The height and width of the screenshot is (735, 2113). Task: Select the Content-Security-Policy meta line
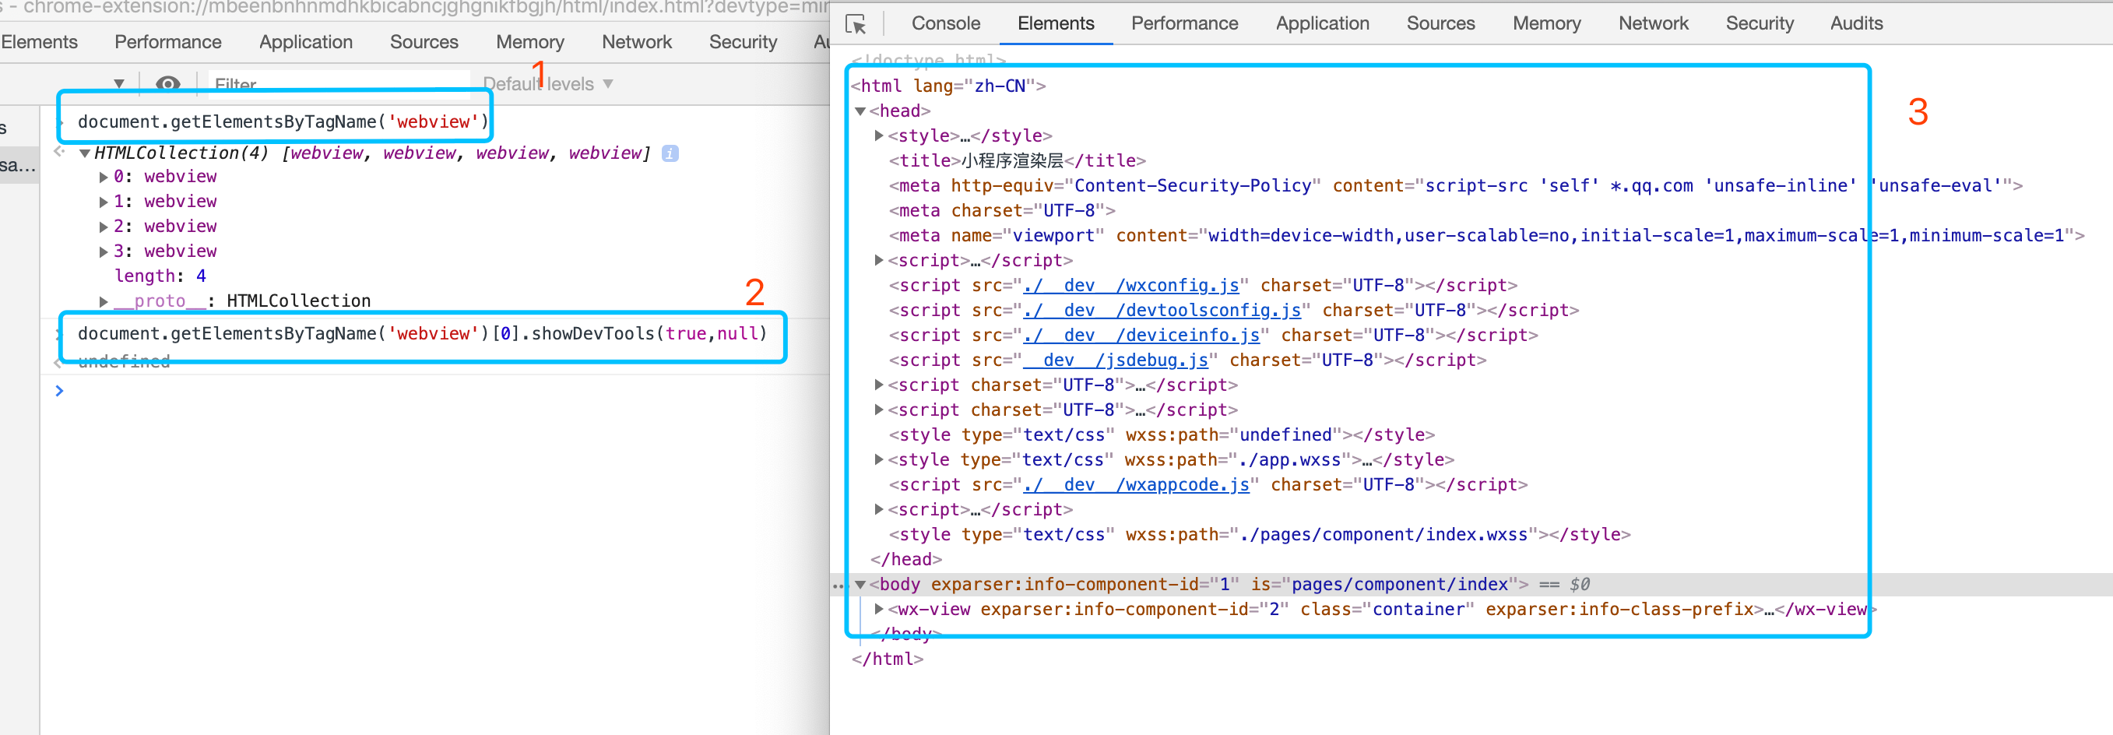click(1456, 186)
